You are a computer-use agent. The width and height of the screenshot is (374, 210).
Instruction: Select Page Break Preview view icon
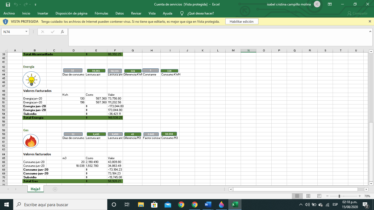319,196
